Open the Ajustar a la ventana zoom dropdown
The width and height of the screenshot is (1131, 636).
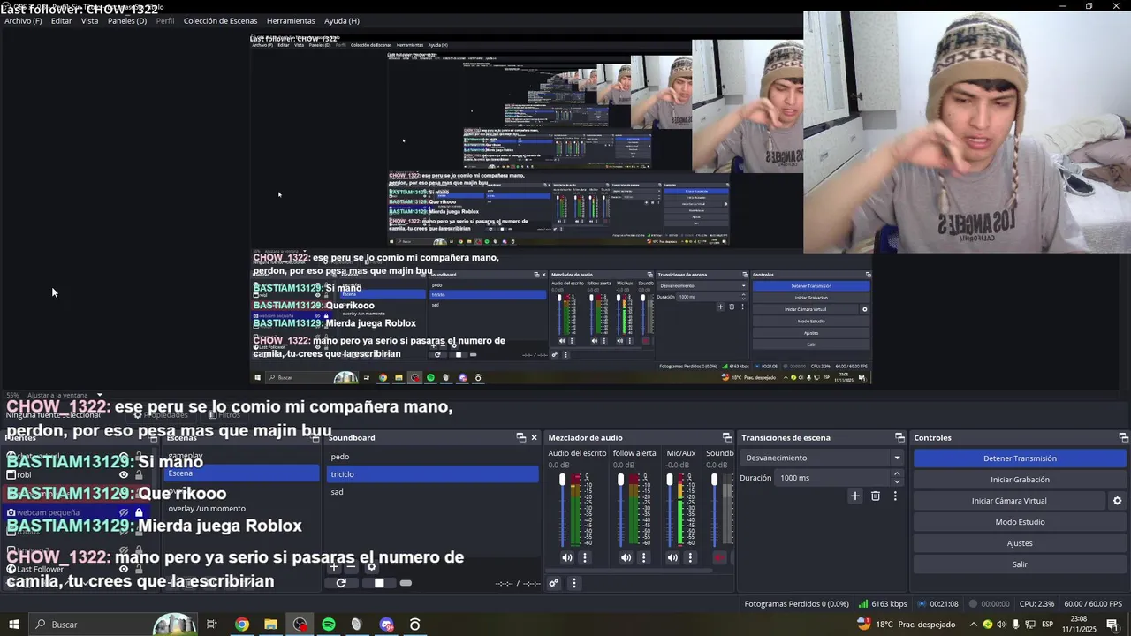click(64, 395)
